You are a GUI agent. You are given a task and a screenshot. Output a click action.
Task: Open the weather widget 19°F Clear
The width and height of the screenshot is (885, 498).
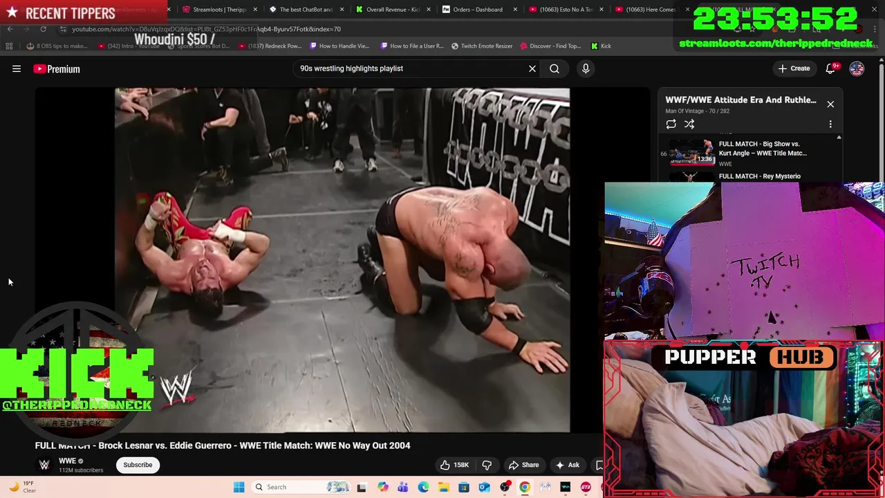(22, 487)
